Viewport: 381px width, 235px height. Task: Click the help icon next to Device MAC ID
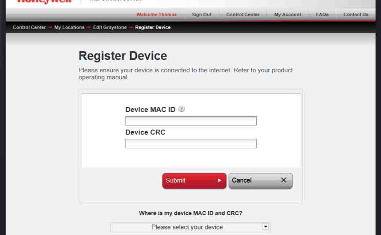[x=181, y=109]
